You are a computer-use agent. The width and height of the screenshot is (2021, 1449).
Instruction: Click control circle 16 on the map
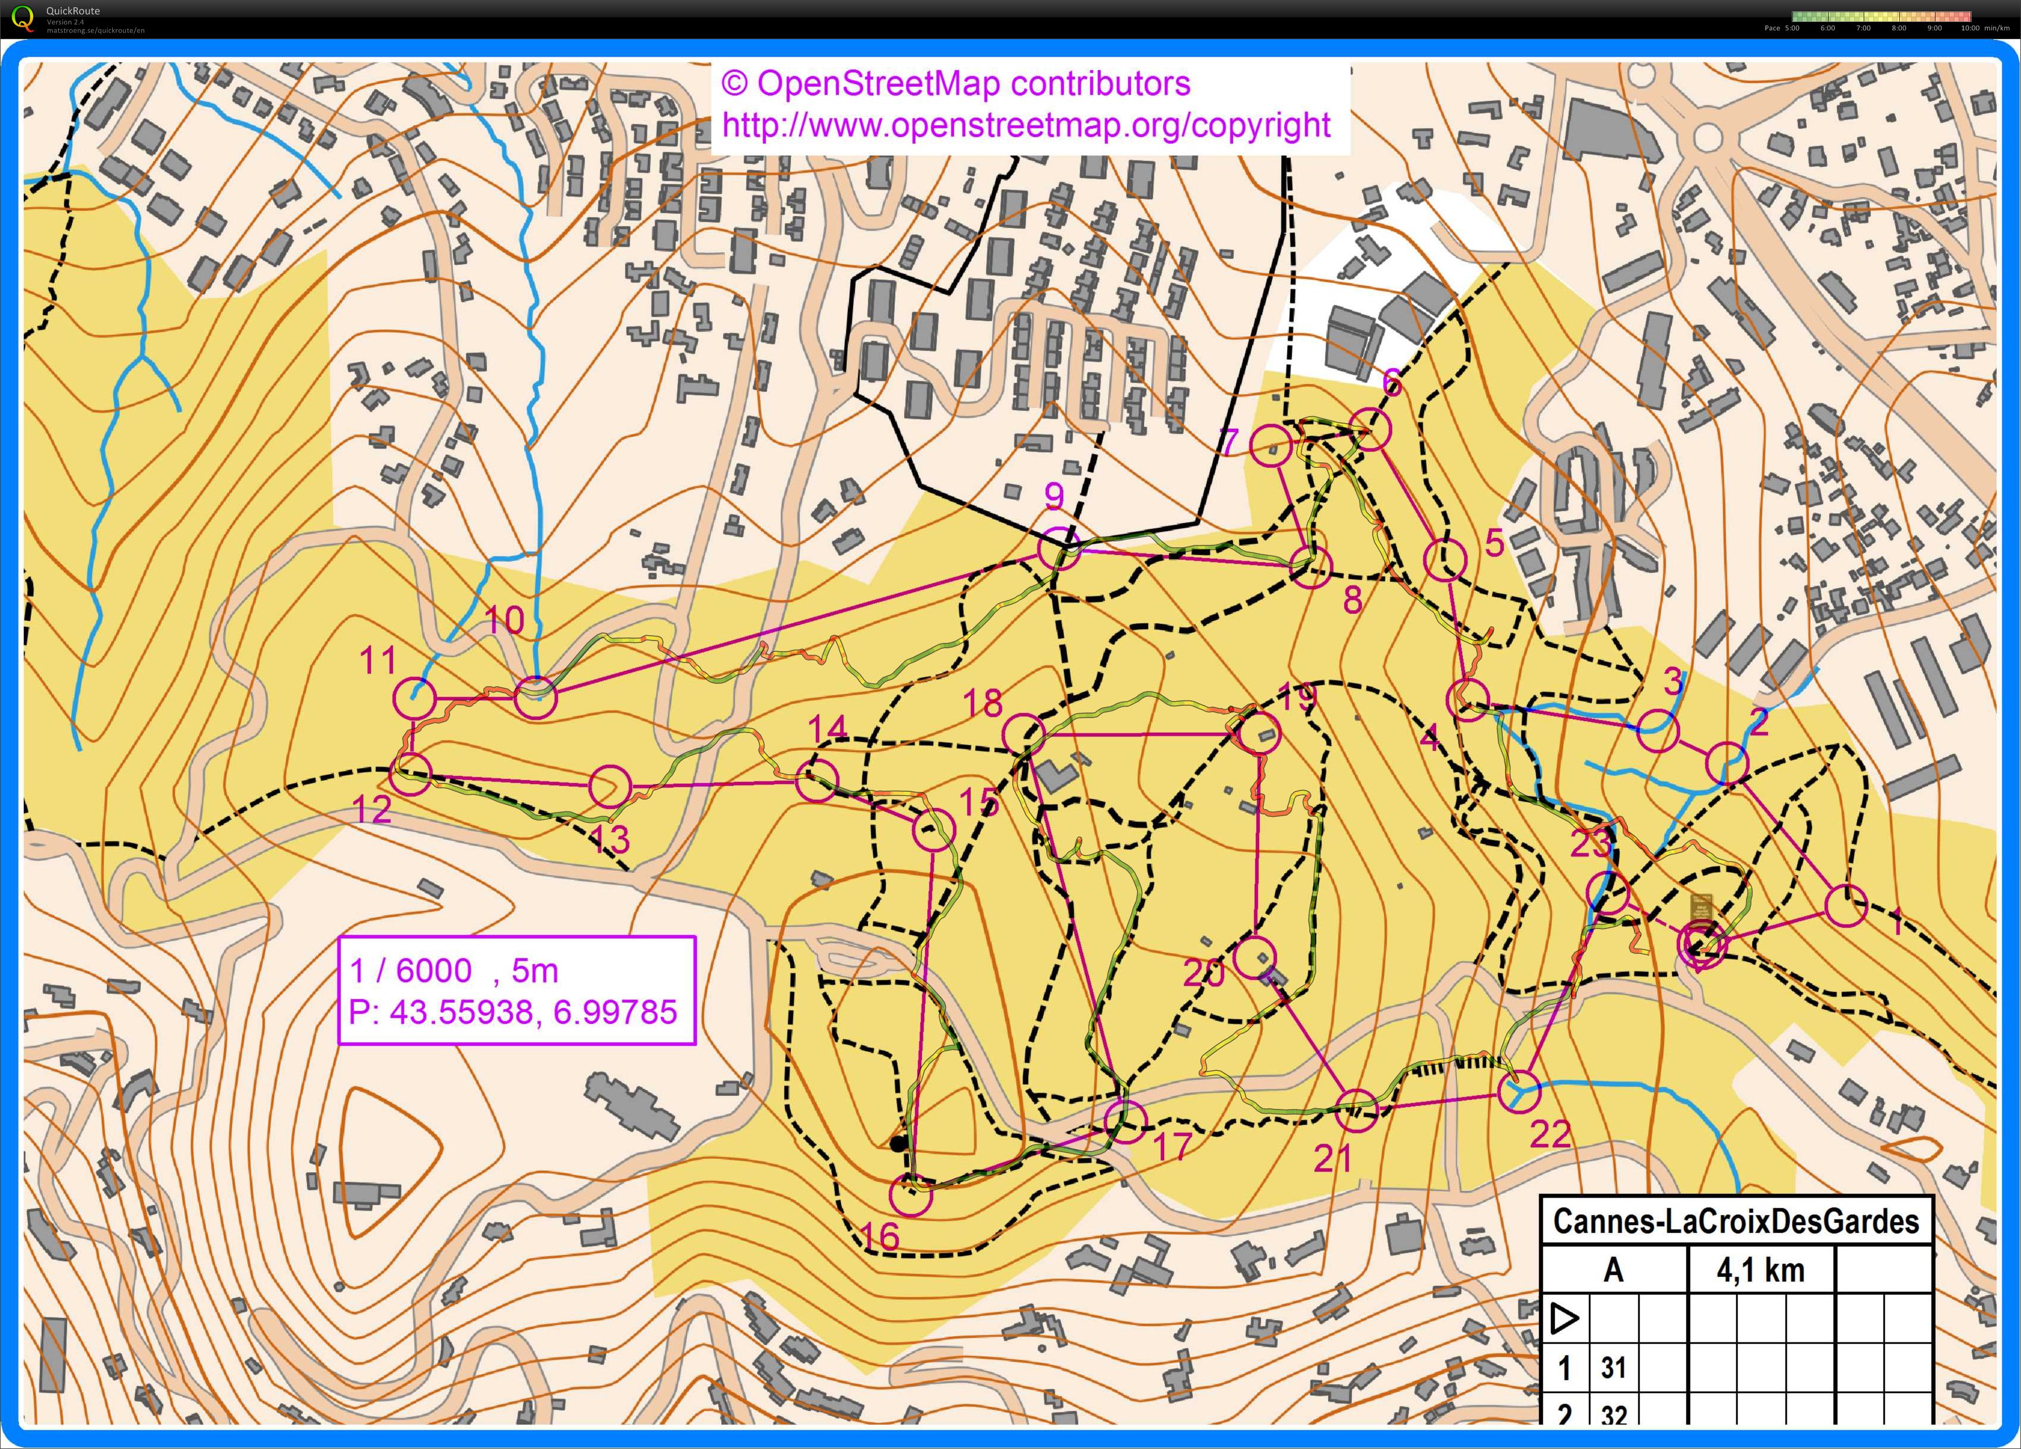[911, 1195]
